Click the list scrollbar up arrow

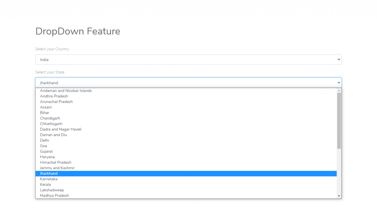point(339,90)
